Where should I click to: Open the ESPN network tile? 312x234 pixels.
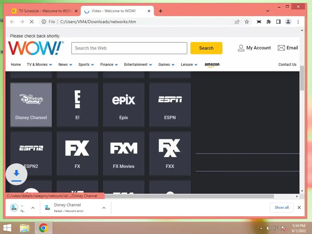tap(170, 105)
